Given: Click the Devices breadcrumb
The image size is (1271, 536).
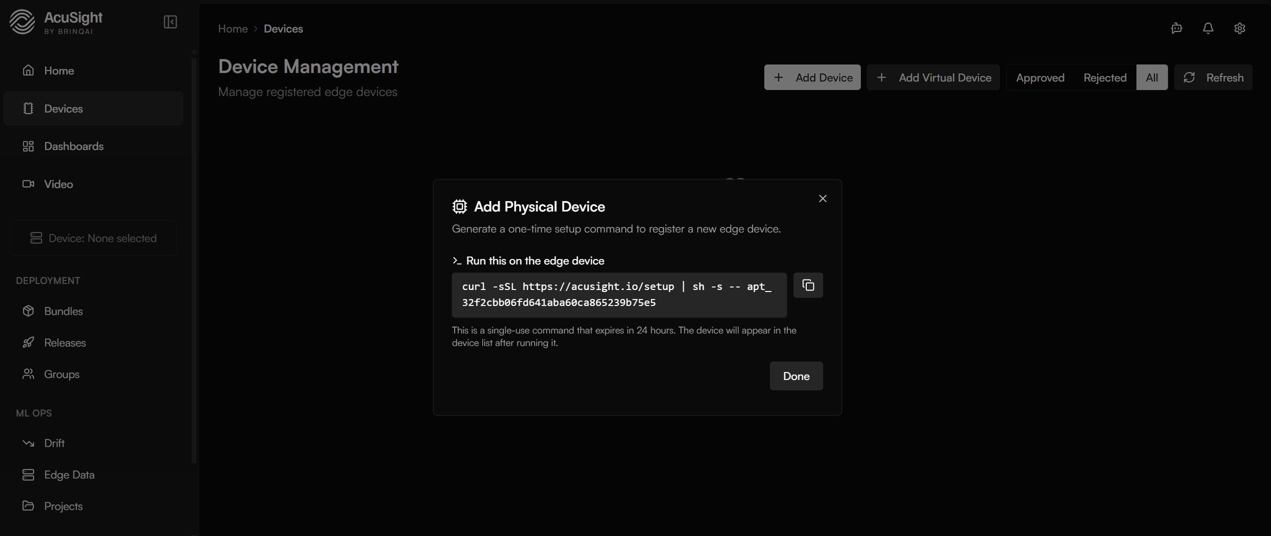Looking at the screenshot, I should (x=283, y=28).
